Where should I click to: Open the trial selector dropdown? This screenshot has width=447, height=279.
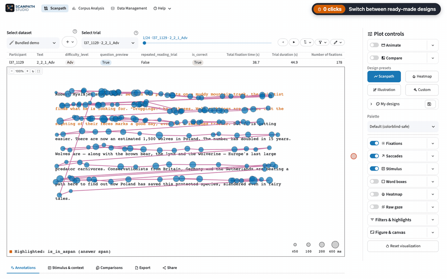109,43
